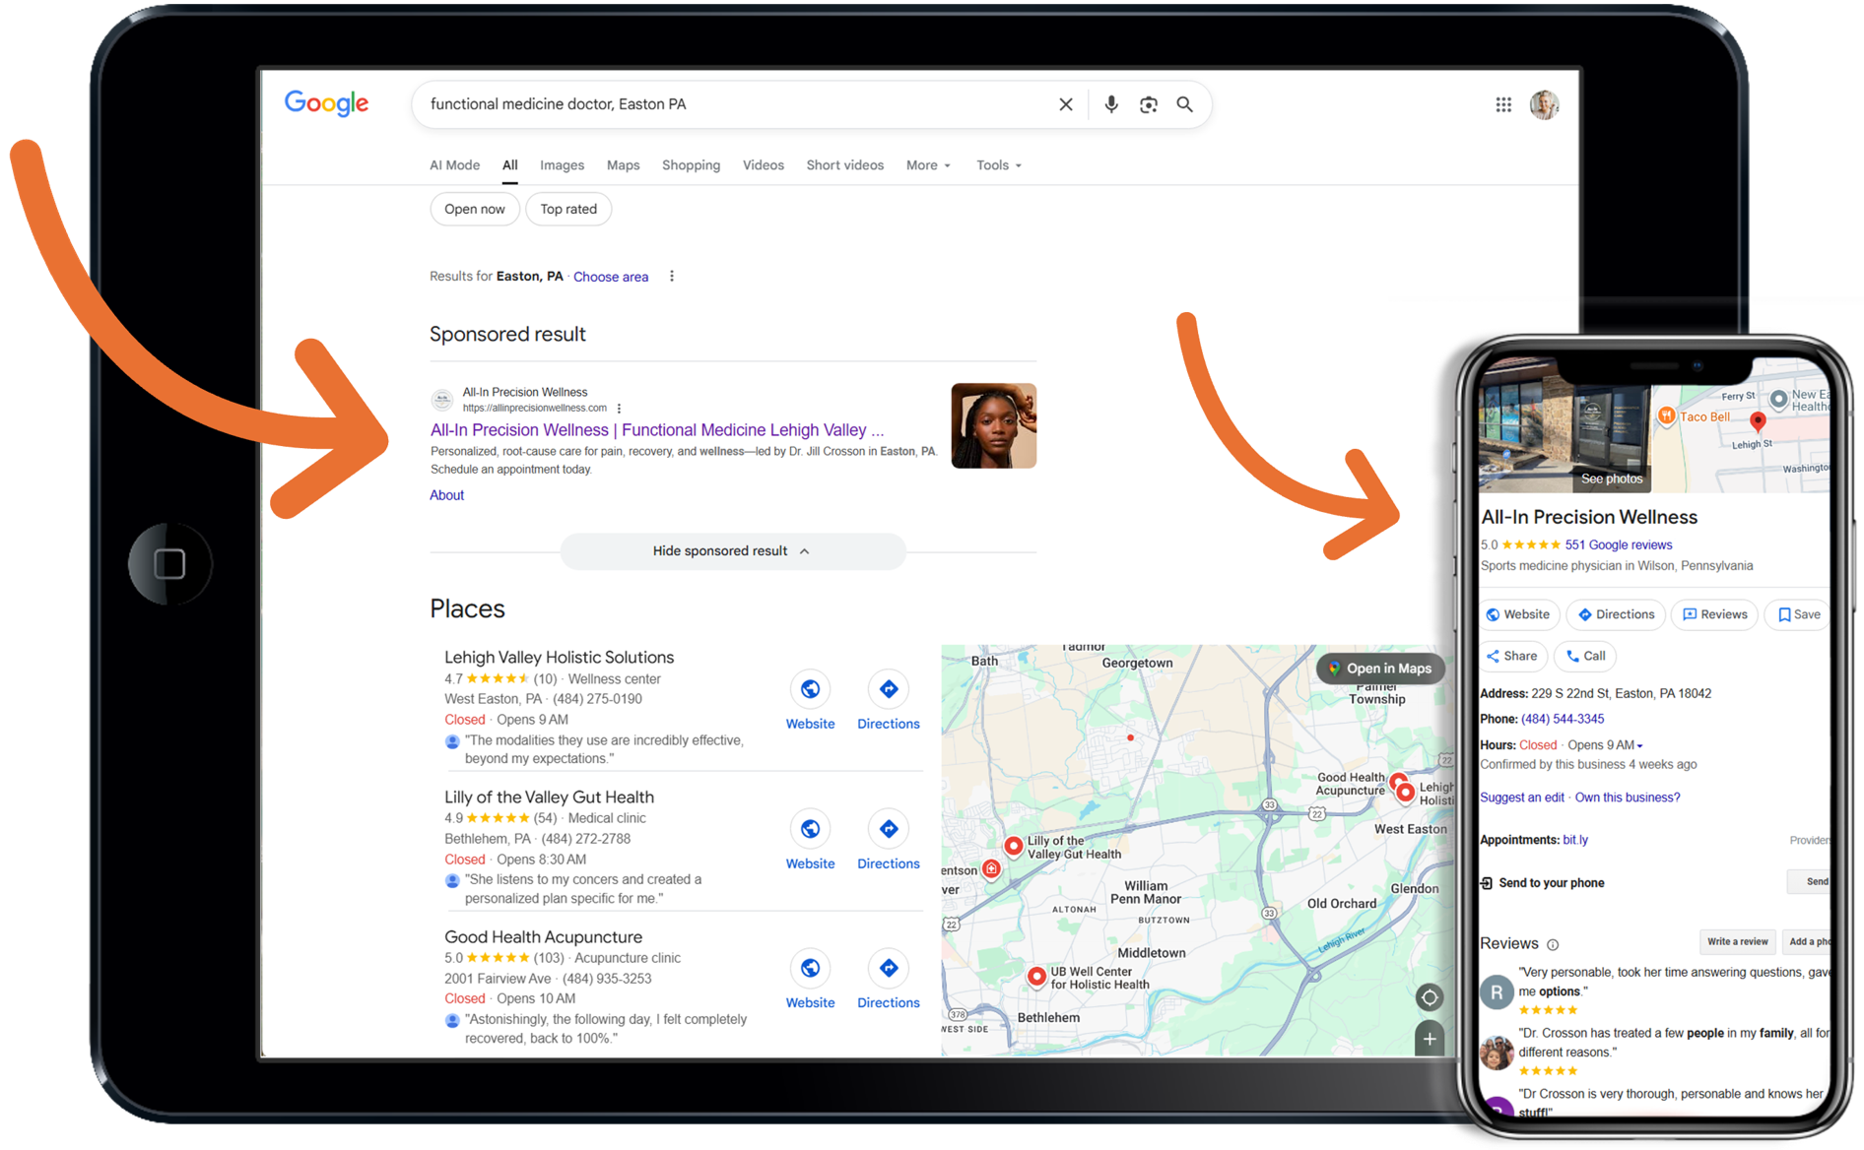The height and width of the screenshot is (1150, 1864).
Task: Get Directions to Lilly of the Valley Gut Health
Action: (888, 829)
